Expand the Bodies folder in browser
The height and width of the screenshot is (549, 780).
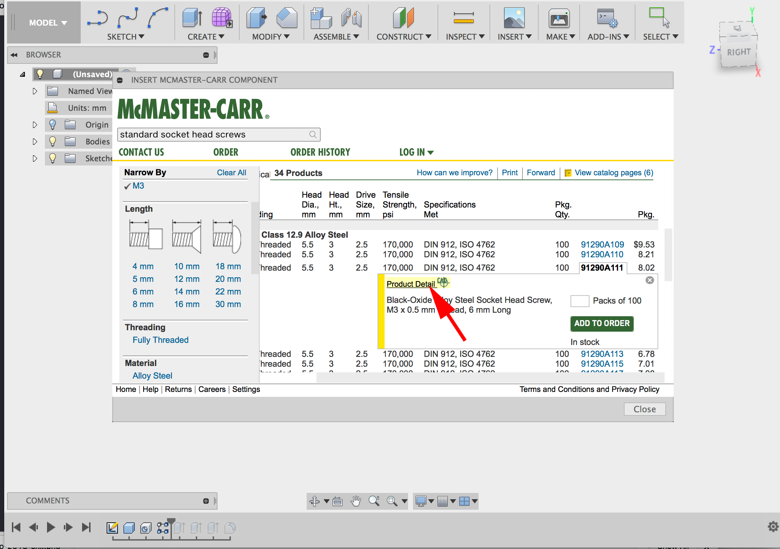coord(35,142)
